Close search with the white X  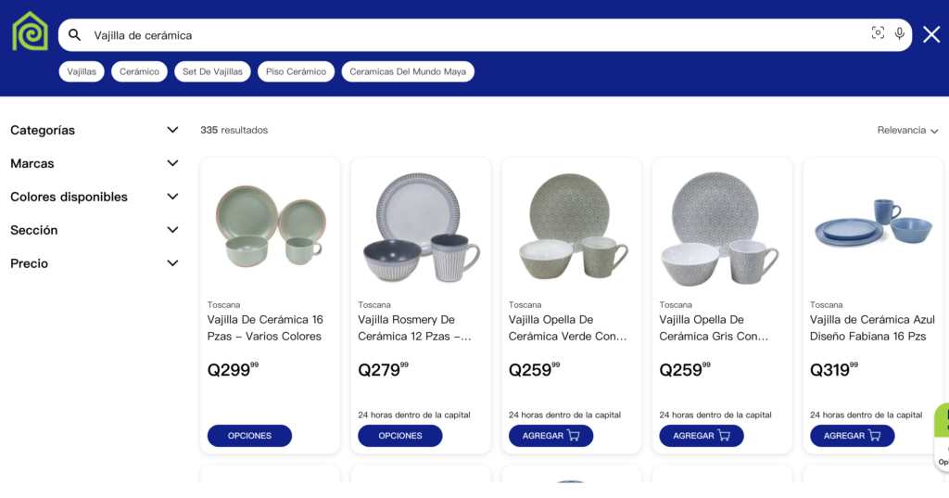coord(931,34)
